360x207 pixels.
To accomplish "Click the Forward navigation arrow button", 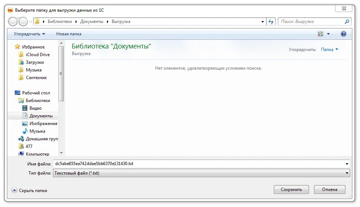I will 23,22.
